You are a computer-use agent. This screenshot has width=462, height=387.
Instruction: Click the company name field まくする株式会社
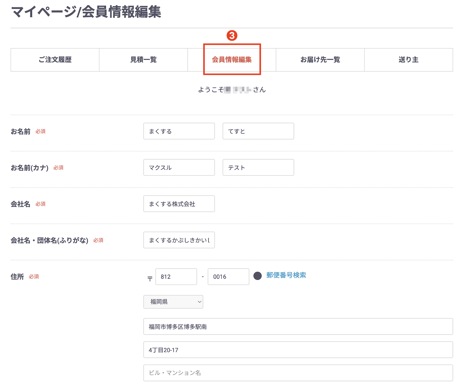[x=179, y=204]
